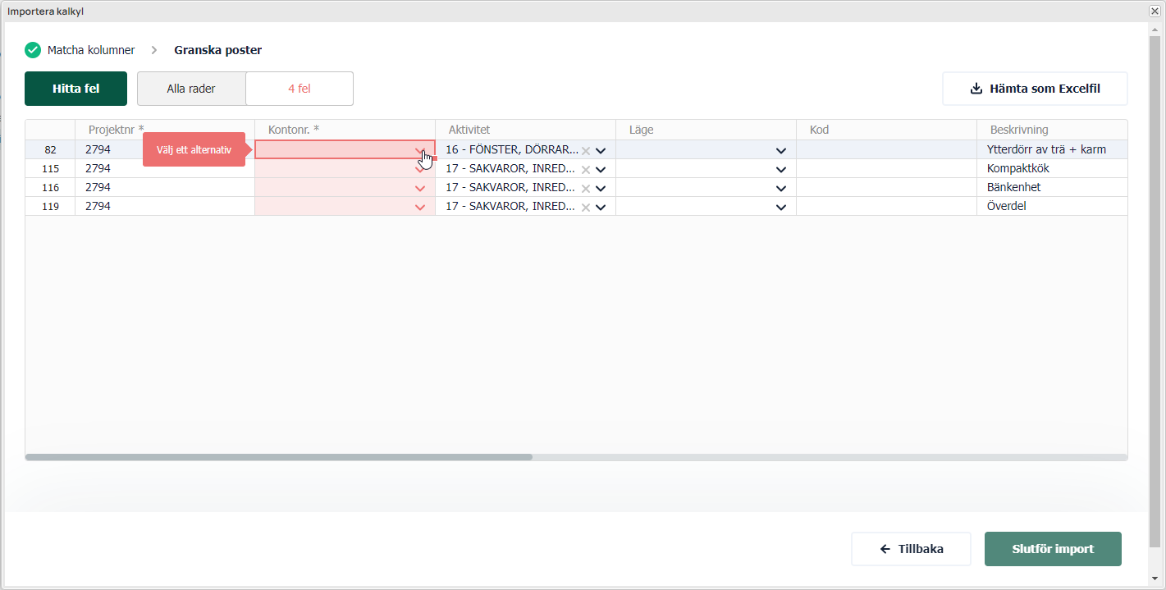The image size is (1166, 590).
Task: Expand Läge dropdown for Bänkenhet row
Action: point(780,188)
